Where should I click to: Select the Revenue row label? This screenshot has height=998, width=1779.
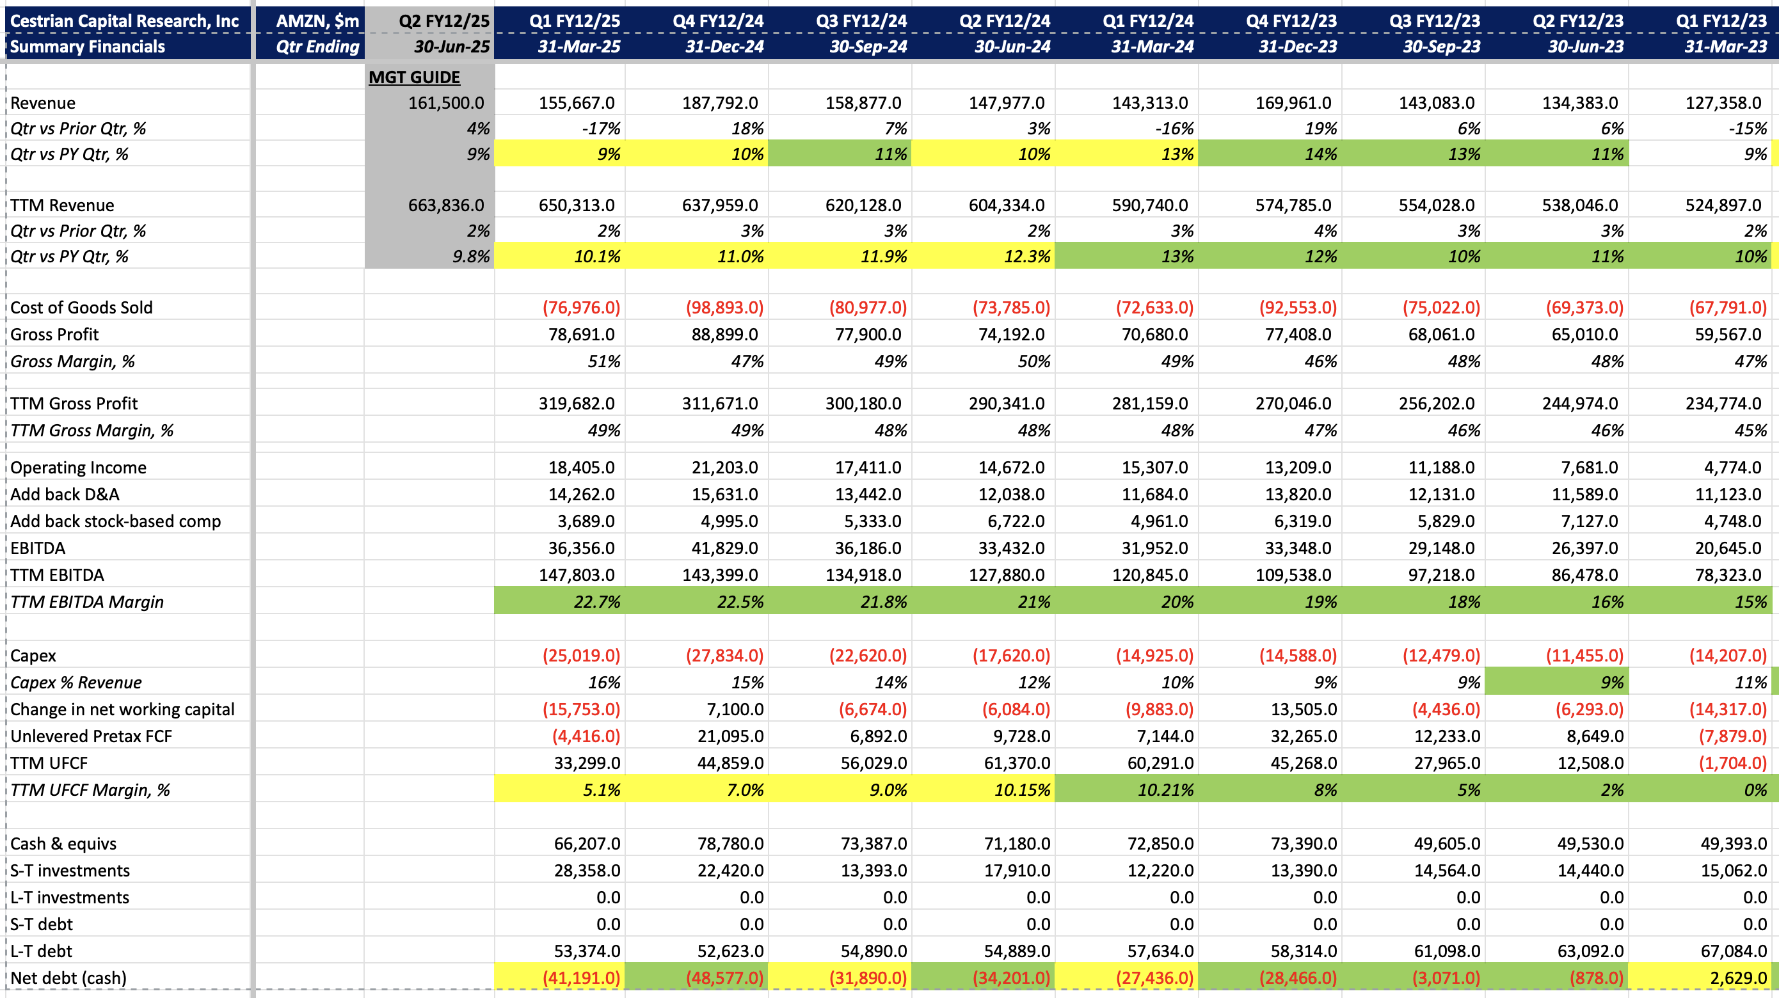tap(43, 103)
